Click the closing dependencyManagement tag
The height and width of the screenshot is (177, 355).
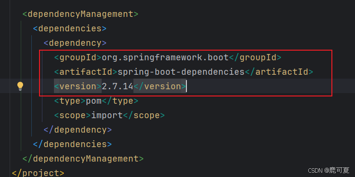pyautogui.click(x=83, y=159)
